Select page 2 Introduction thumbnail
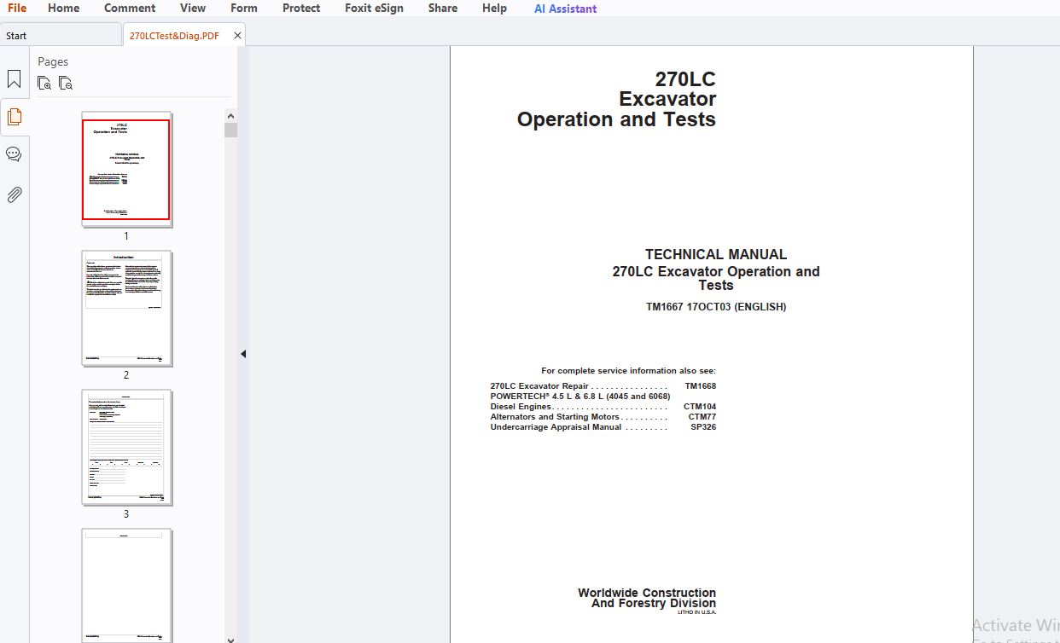The width and height of the screenshot is (1060, 643). [x=126, y=308]
